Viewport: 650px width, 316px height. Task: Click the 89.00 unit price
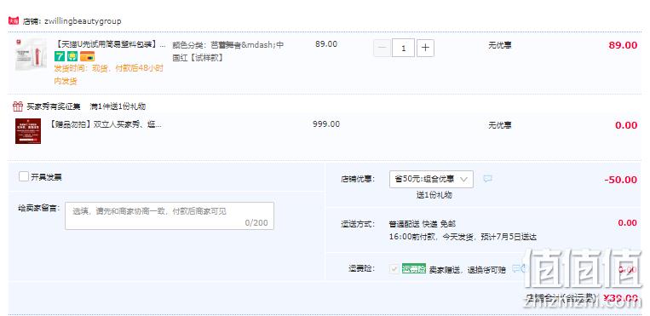326,44
